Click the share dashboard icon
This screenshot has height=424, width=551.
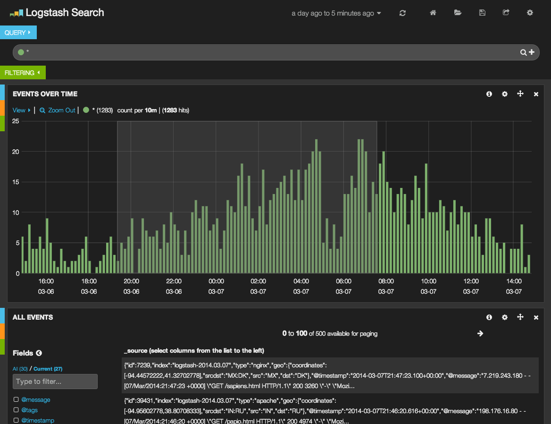[x=506, y=13]
